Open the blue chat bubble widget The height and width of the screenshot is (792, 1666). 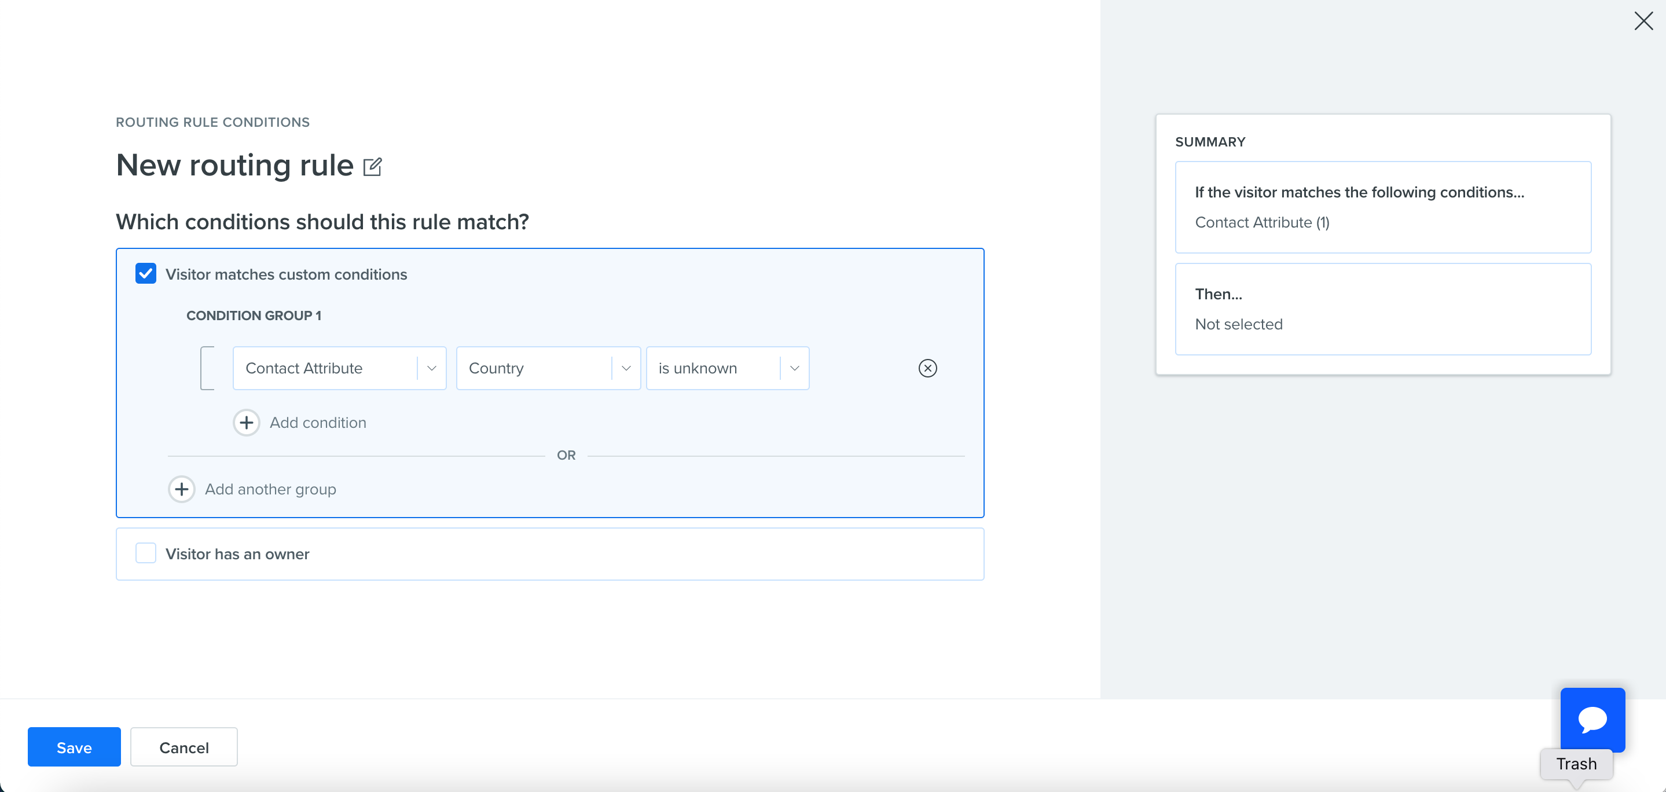tap(1592, 720)
